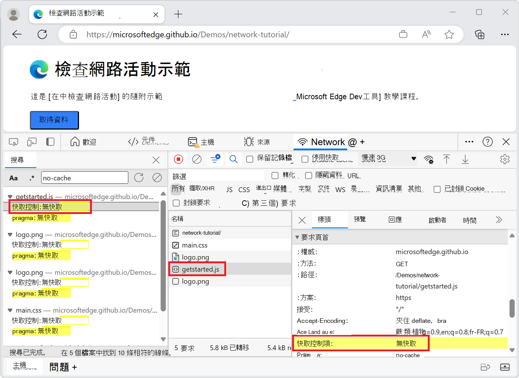519x378 pixels.
Task: Collapse getstarted.js search result group
Action: coord(10,197)
